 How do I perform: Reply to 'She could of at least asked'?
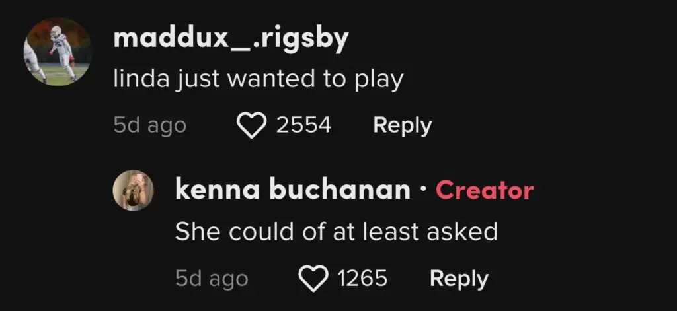[x=459, y=279]
